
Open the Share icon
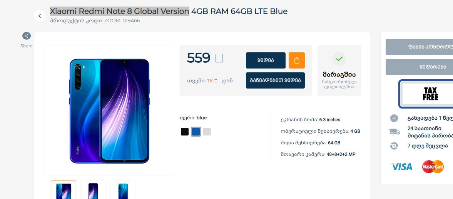pyautogui.click(x=26, y=36)
